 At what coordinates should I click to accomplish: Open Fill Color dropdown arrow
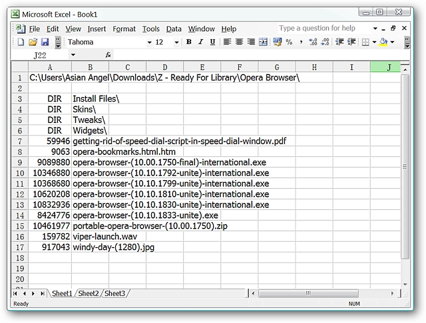click(392, 42)
